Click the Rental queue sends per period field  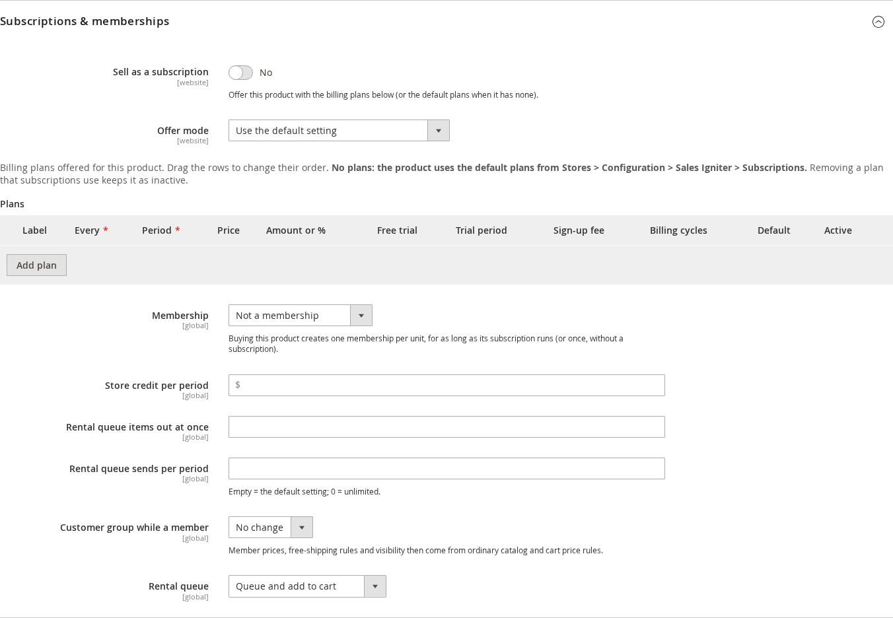tap(446, 469)
